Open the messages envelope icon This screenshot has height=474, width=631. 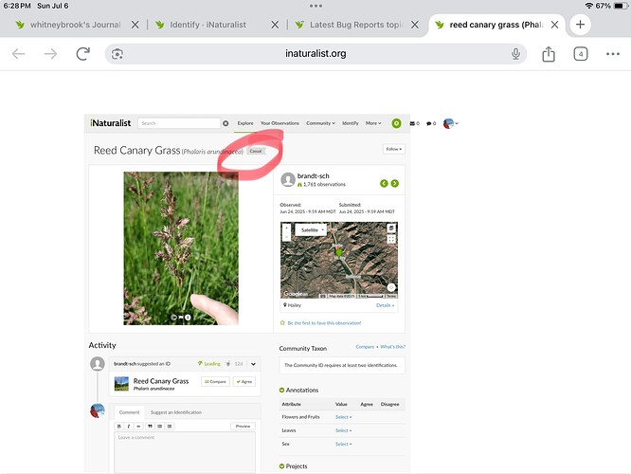tap(414, 123)
